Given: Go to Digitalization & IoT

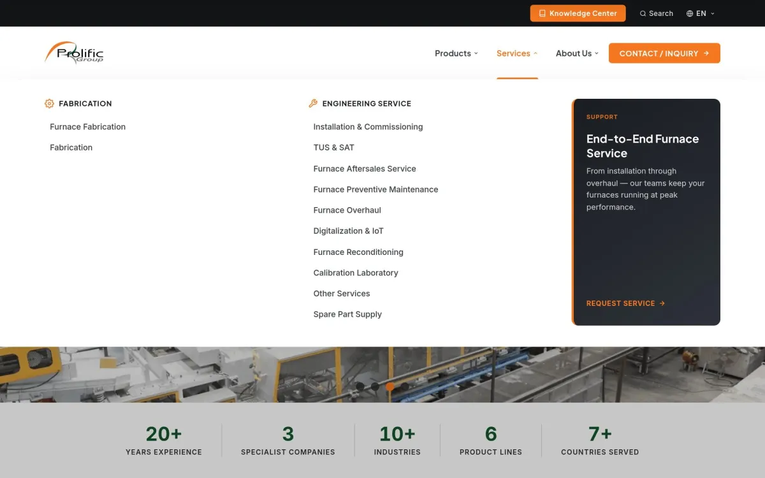Looking at the screenshot, I should (348, 231).
